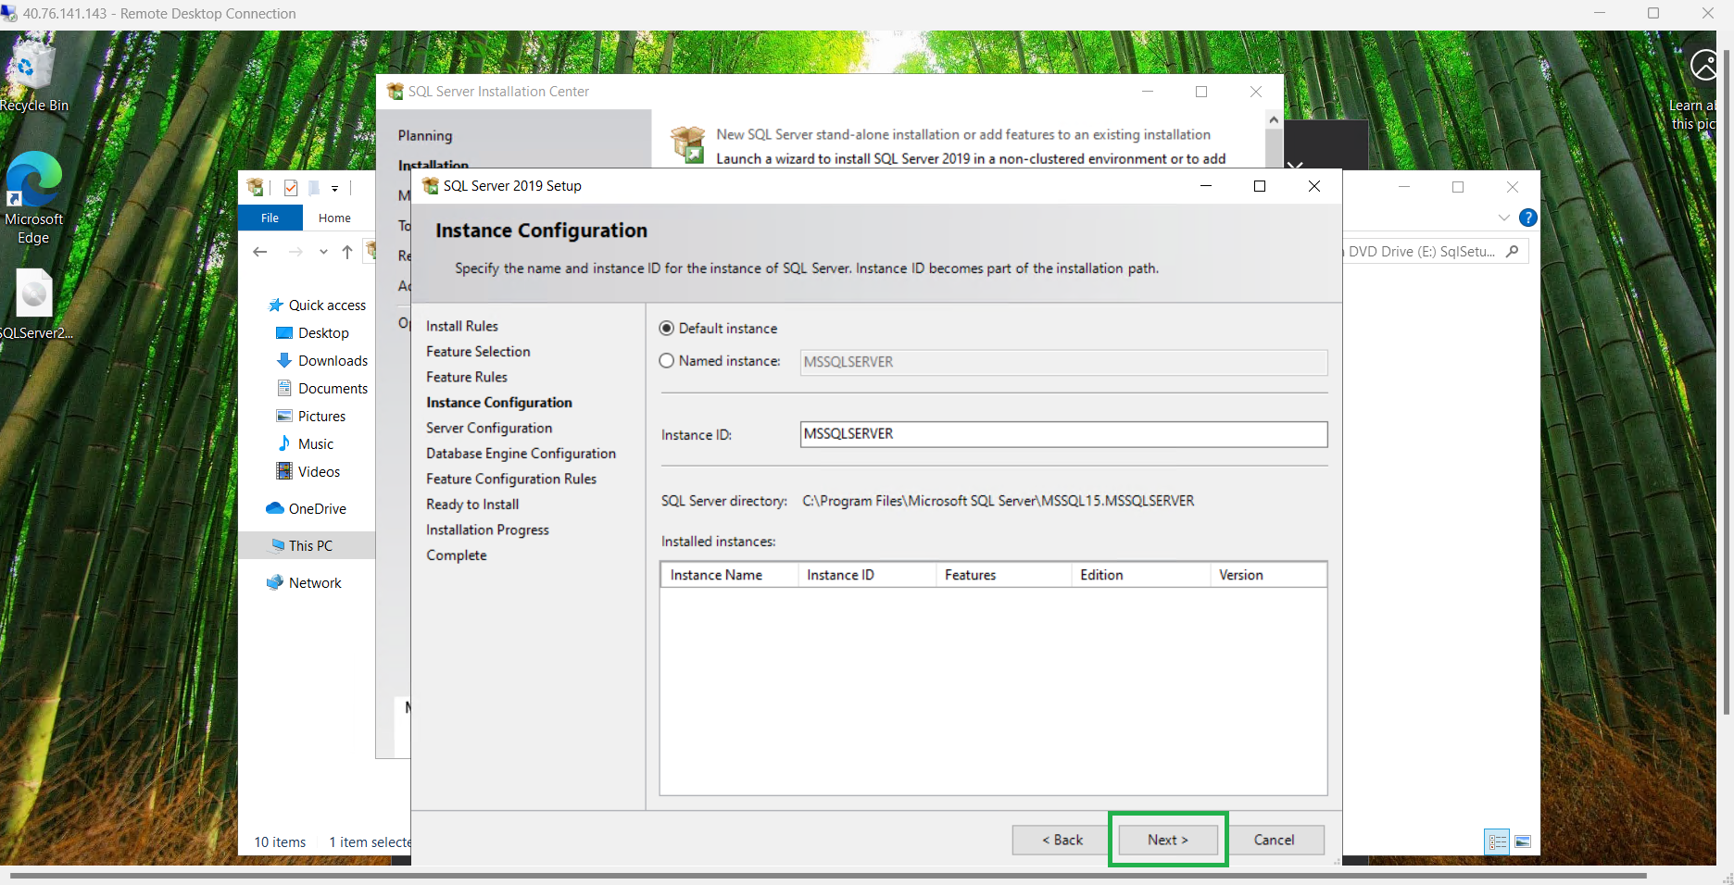1734x885 pixels.
Task: Click Installation Progress step
Action: click(x=487, y=530)
